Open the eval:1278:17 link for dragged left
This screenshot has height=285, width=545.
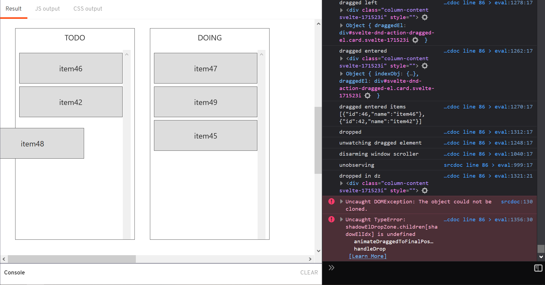[x=513, y=3]
